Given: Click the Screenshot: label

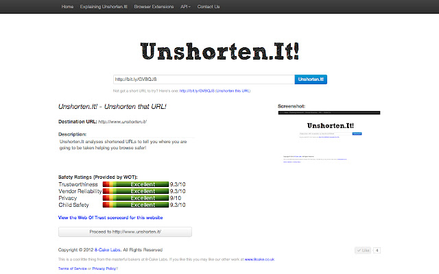Looking at the screenshot, I should (292, 106).
